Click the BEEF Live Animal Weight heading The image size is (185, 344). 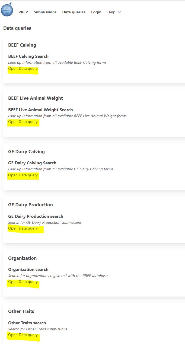point(36,98)
